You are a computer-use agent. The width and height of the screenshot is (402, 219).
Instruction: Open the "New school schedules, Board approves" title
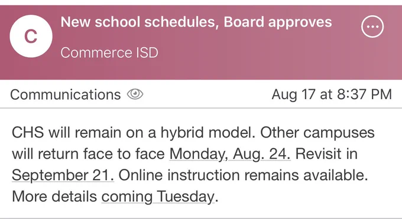pos(196,22)
